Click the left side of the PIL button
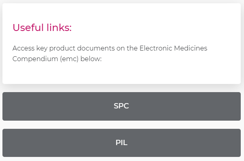The height and width of the screenshot is (161, 244). [x=31, y=143]
